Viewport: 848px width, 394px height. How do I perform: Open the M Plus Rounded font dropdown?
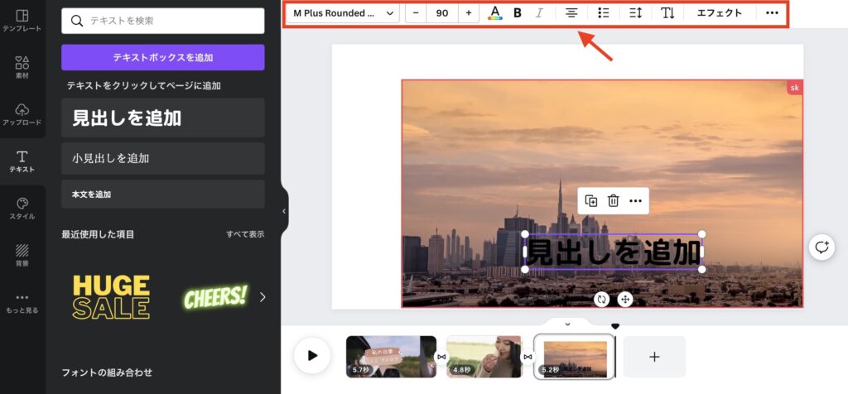[x=343, y=13]
